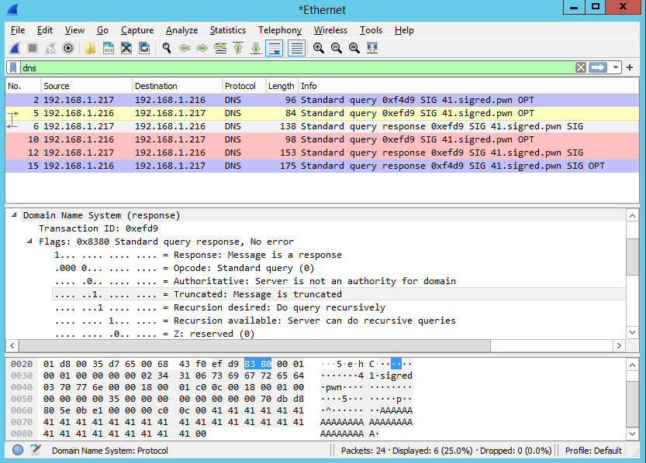Reset packet text to normal size
The height and width of the screenshot is (463, 646).
(x=354, y=48)
